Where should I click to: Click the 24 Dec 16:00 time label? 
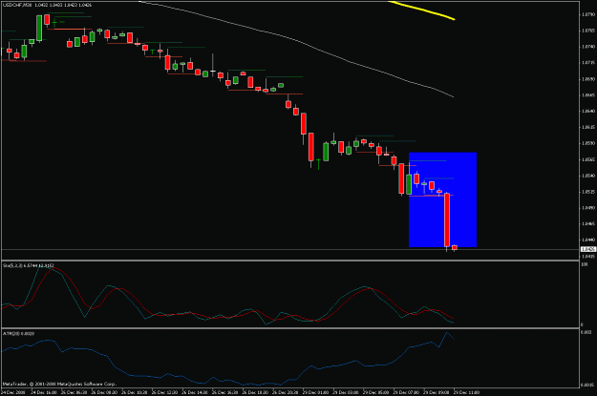pyautogui.click(x=43, y=392)
